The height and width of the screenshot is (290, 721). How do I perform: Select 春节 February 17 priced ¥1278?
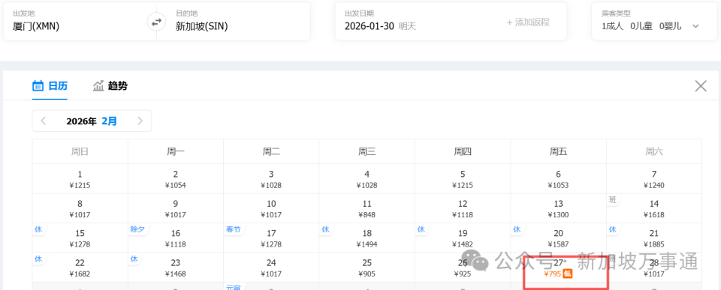click(271, 238)
